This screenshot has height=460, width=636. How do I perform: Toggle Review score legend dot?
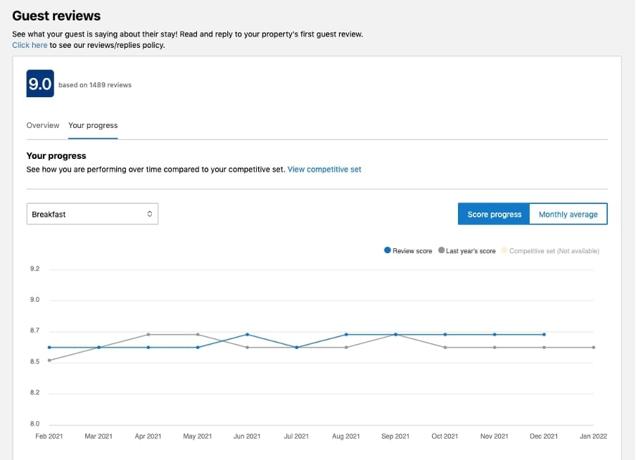[388, 250]
